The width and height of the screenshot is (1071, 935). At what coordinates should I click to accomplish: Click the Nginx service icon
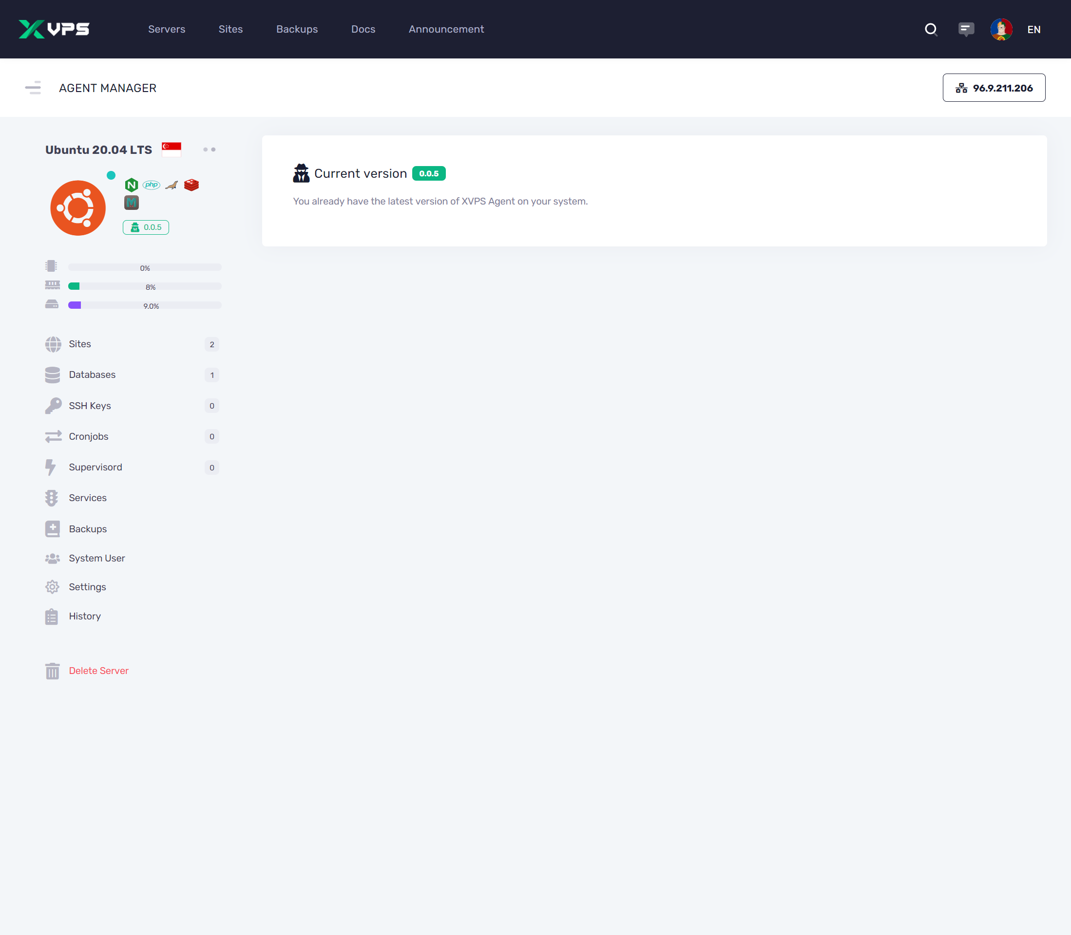point(132,185)
